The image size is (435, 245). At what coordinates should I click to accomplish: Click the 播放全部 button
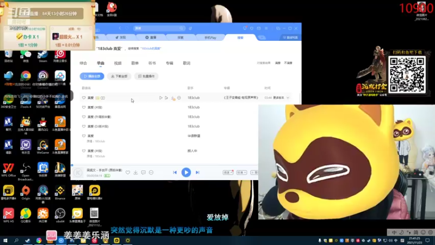coord(92,76)
